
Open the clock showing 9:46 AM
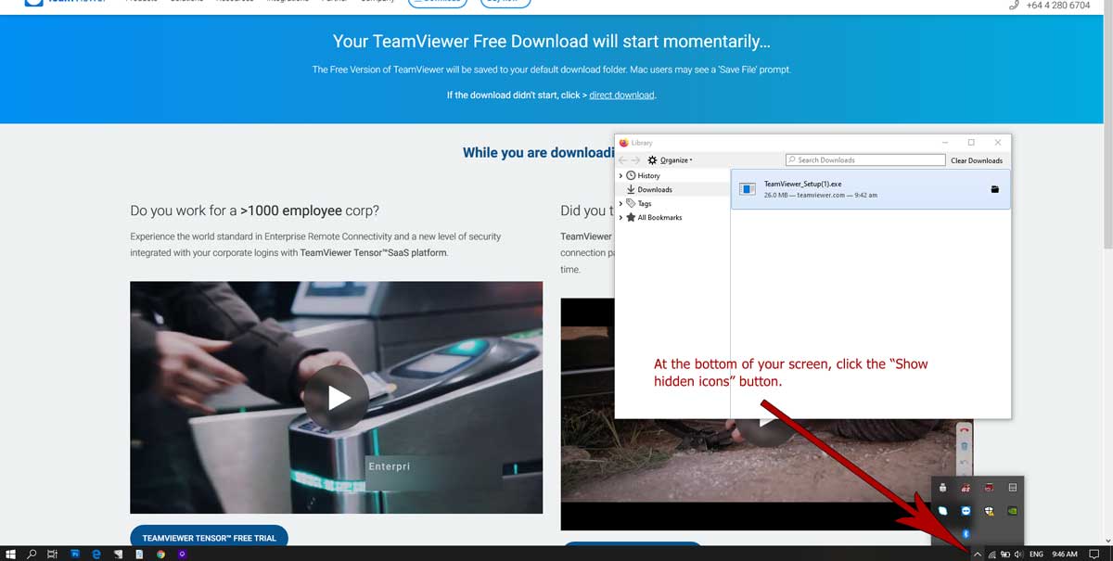tap(1065, 554)
